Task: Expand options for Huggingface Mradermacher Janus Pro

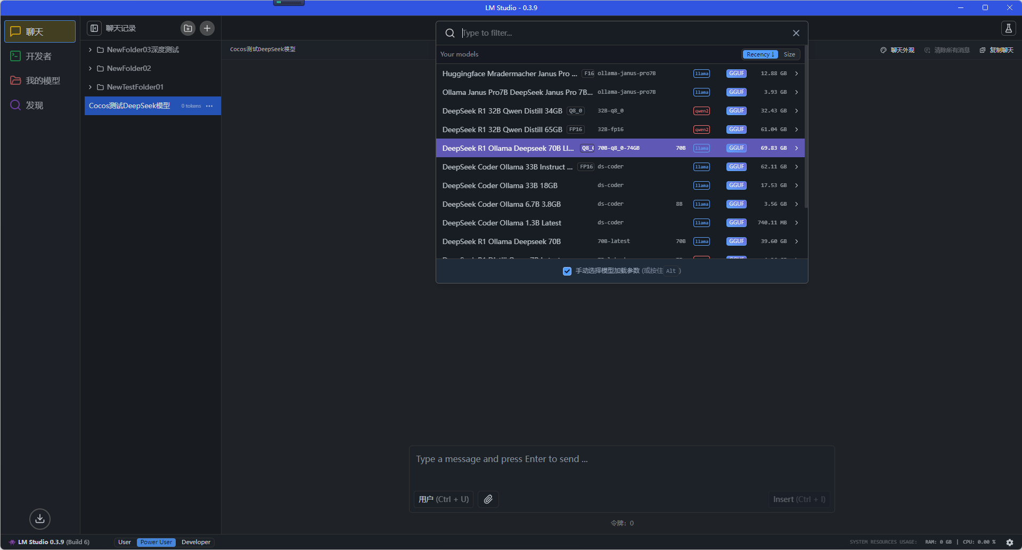Action: point(796,74)
